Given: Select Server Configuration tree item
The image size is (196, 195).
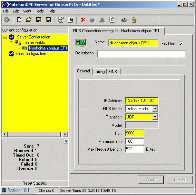Looking at the screenshot, I should 33,37.
